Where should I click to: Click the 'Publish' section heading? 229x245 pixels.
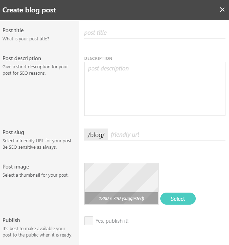[x=11, y=220]
